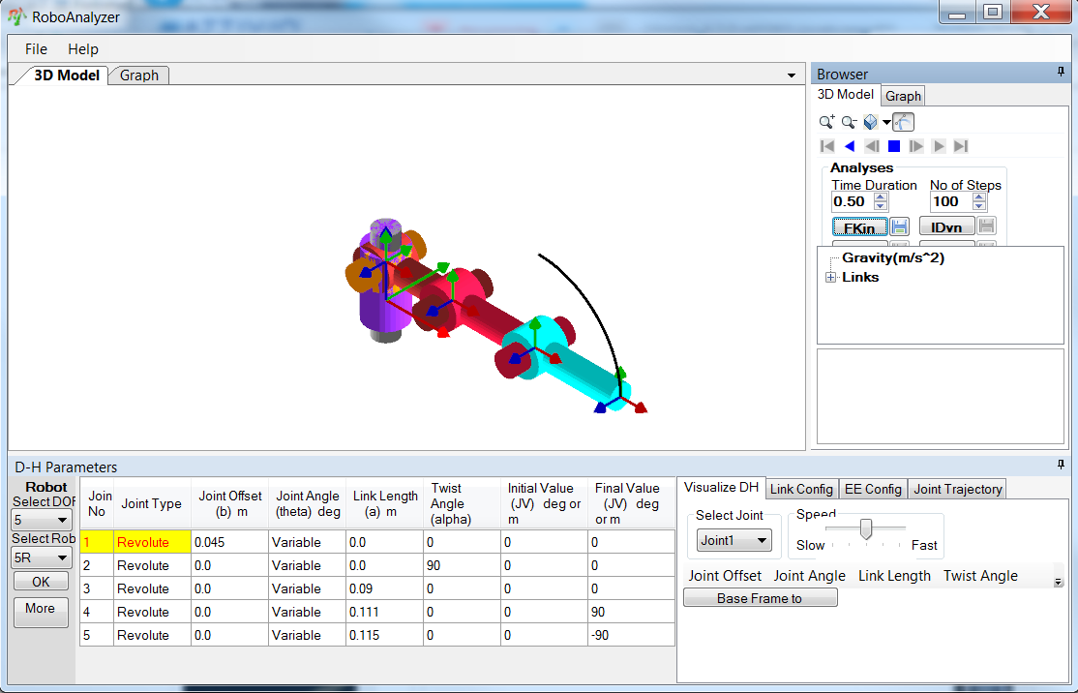Screen dimensions: 1078x693
Task: Click the Twist Angle visualize label
Action: (980, 576)
